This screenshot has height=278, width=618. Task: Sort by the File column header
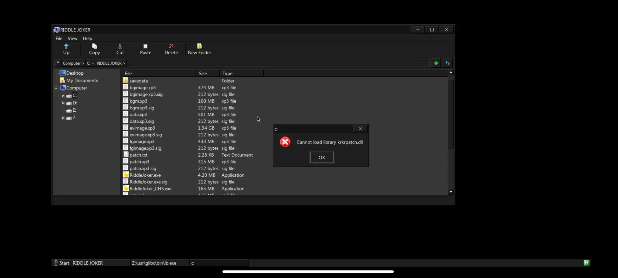tap(159, 73)
